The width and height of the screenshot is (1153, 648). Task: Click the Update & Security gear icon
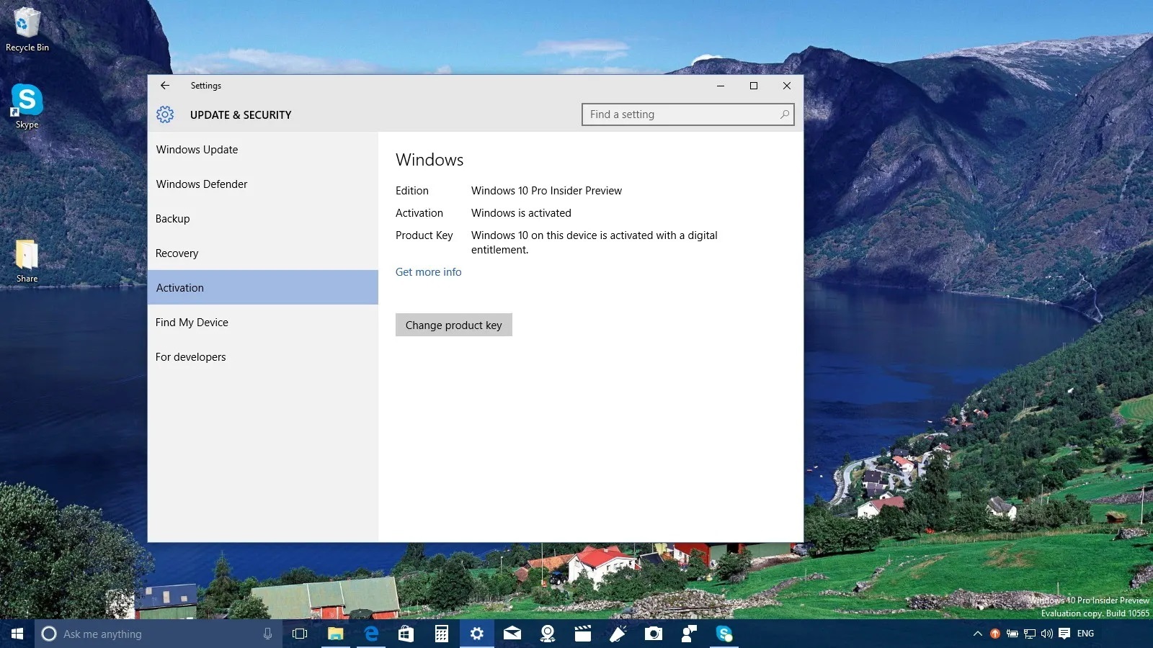(x=165, y=114)
